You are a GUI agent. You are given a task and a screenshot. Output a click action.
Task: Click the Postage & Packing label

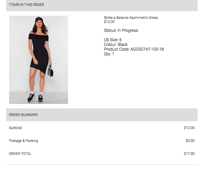click(x=24, y=141)
